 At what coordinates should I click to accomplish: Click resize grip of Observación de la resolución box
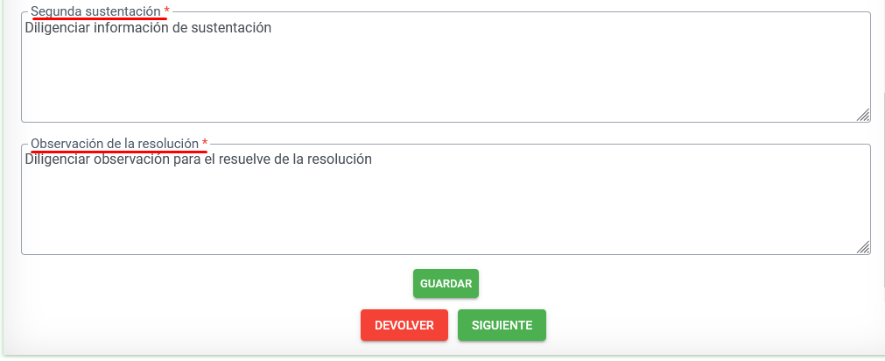point(862,246)
